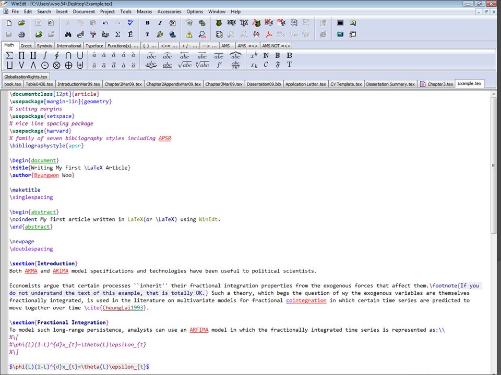The width and height of the screenshot is (501, 375).
Task: Open Acrobat PDF viewer icon
Action: (269, 34)
